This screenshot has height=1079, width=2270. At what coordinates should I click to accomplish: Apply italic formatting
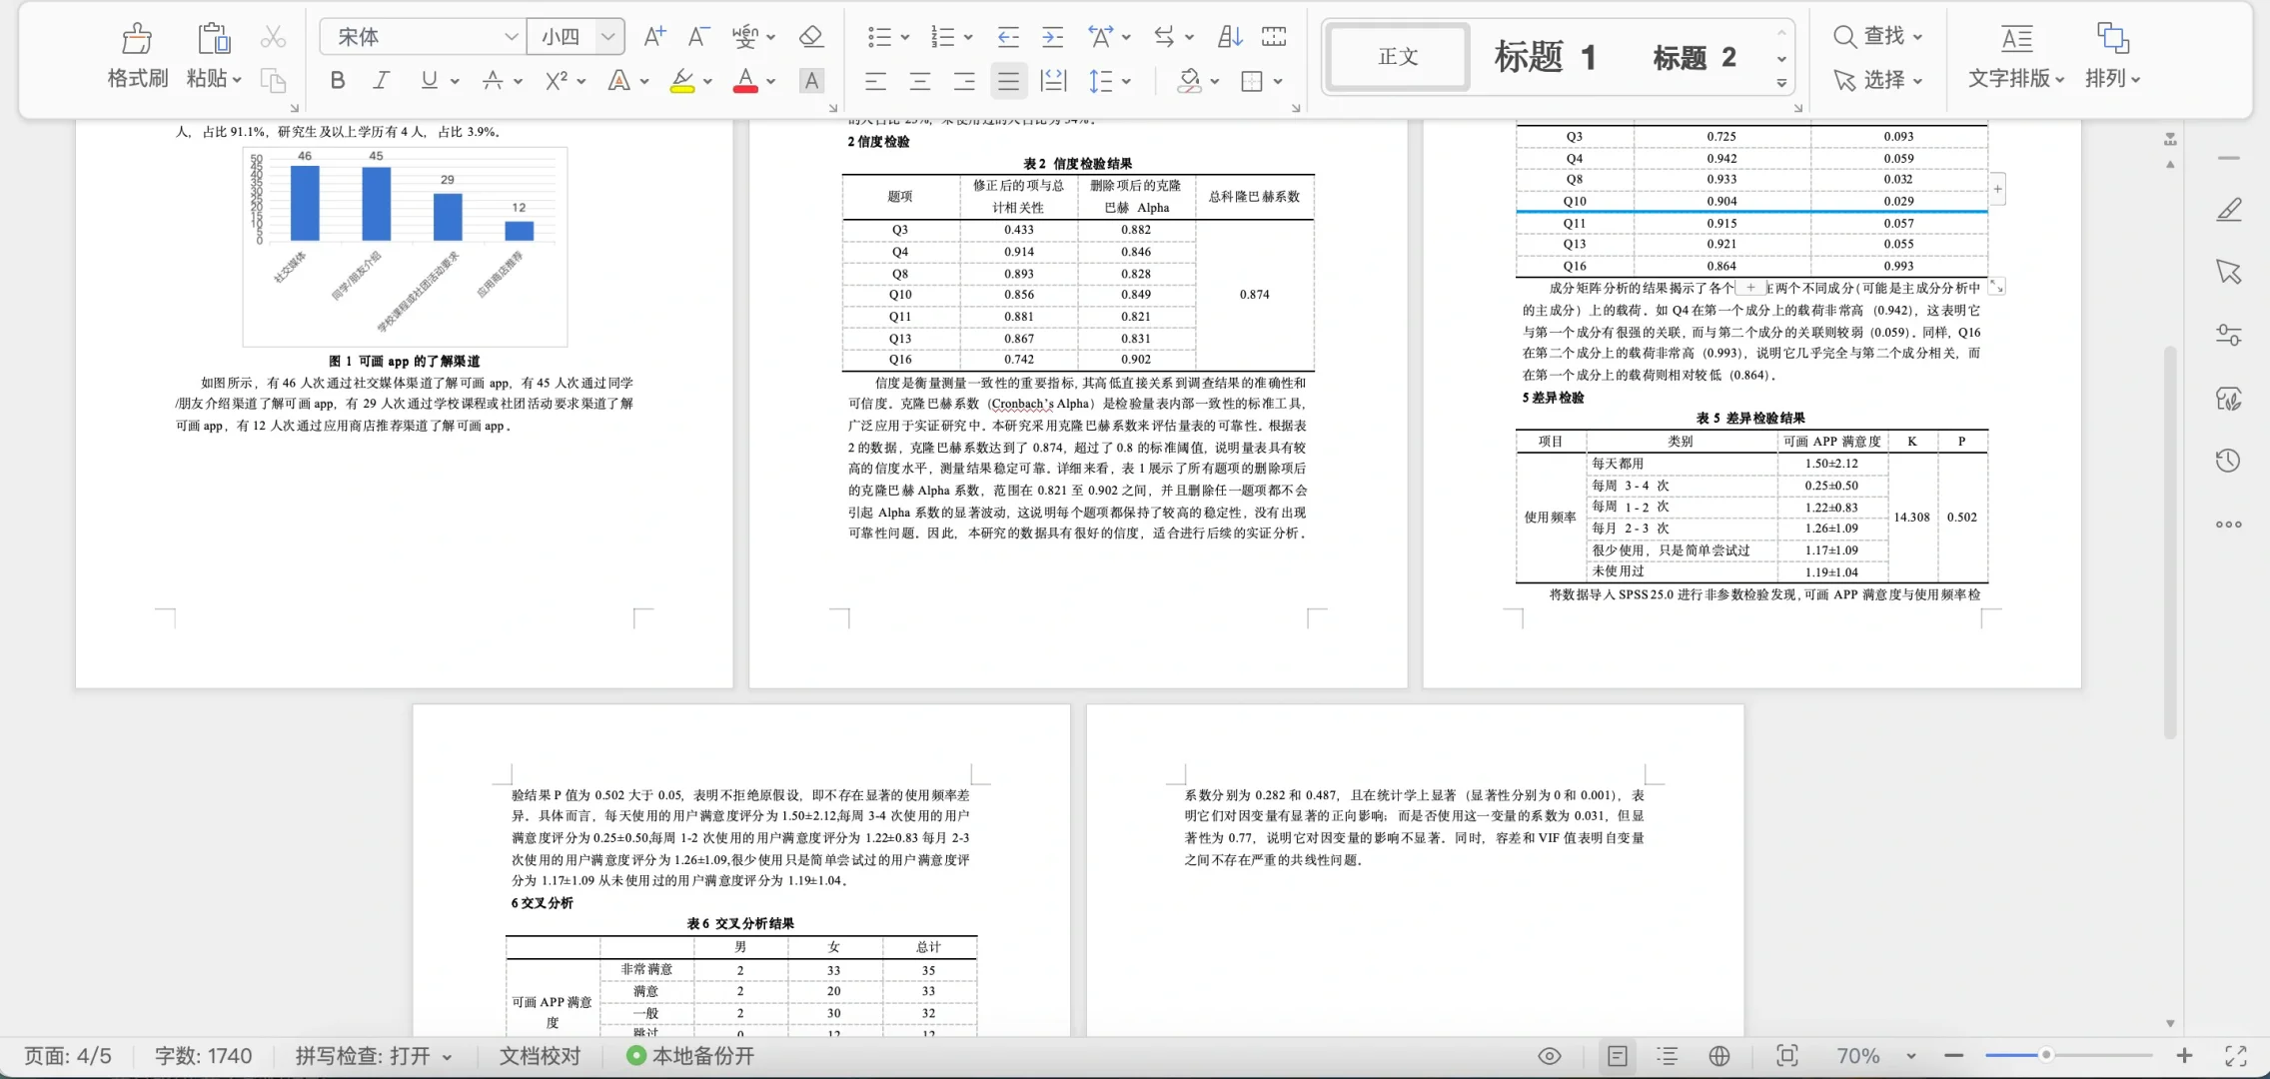[381, 81]
